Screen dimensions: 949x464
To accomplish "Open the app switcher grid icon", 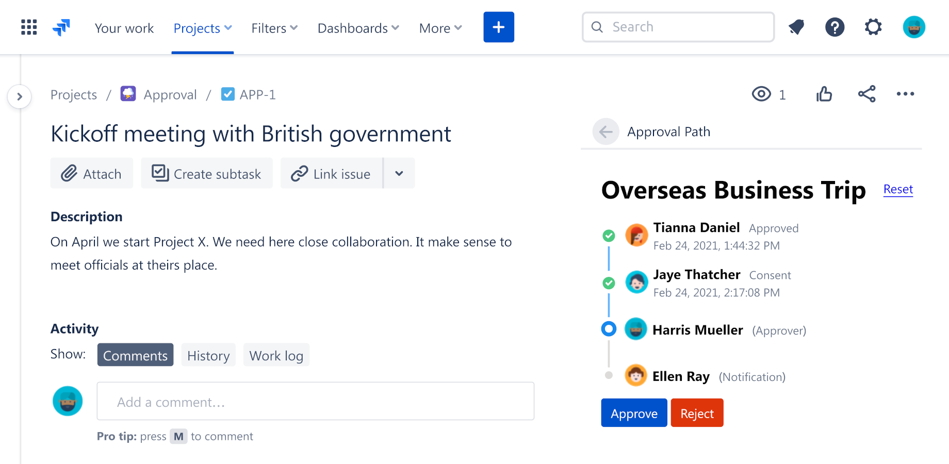I will click(29, 27).
